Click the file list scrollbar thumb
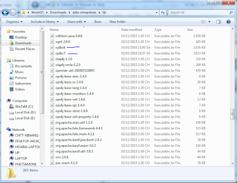Screen dimensions: 237x183 coord(232,114)
